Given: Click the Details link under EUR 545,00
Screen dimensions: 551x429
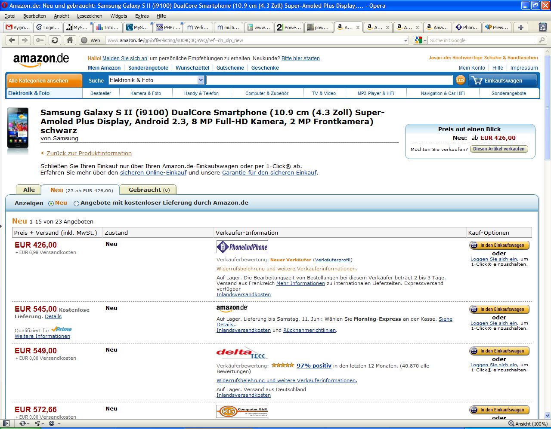Looking at the screenshot, I should (x=53, y=316).
